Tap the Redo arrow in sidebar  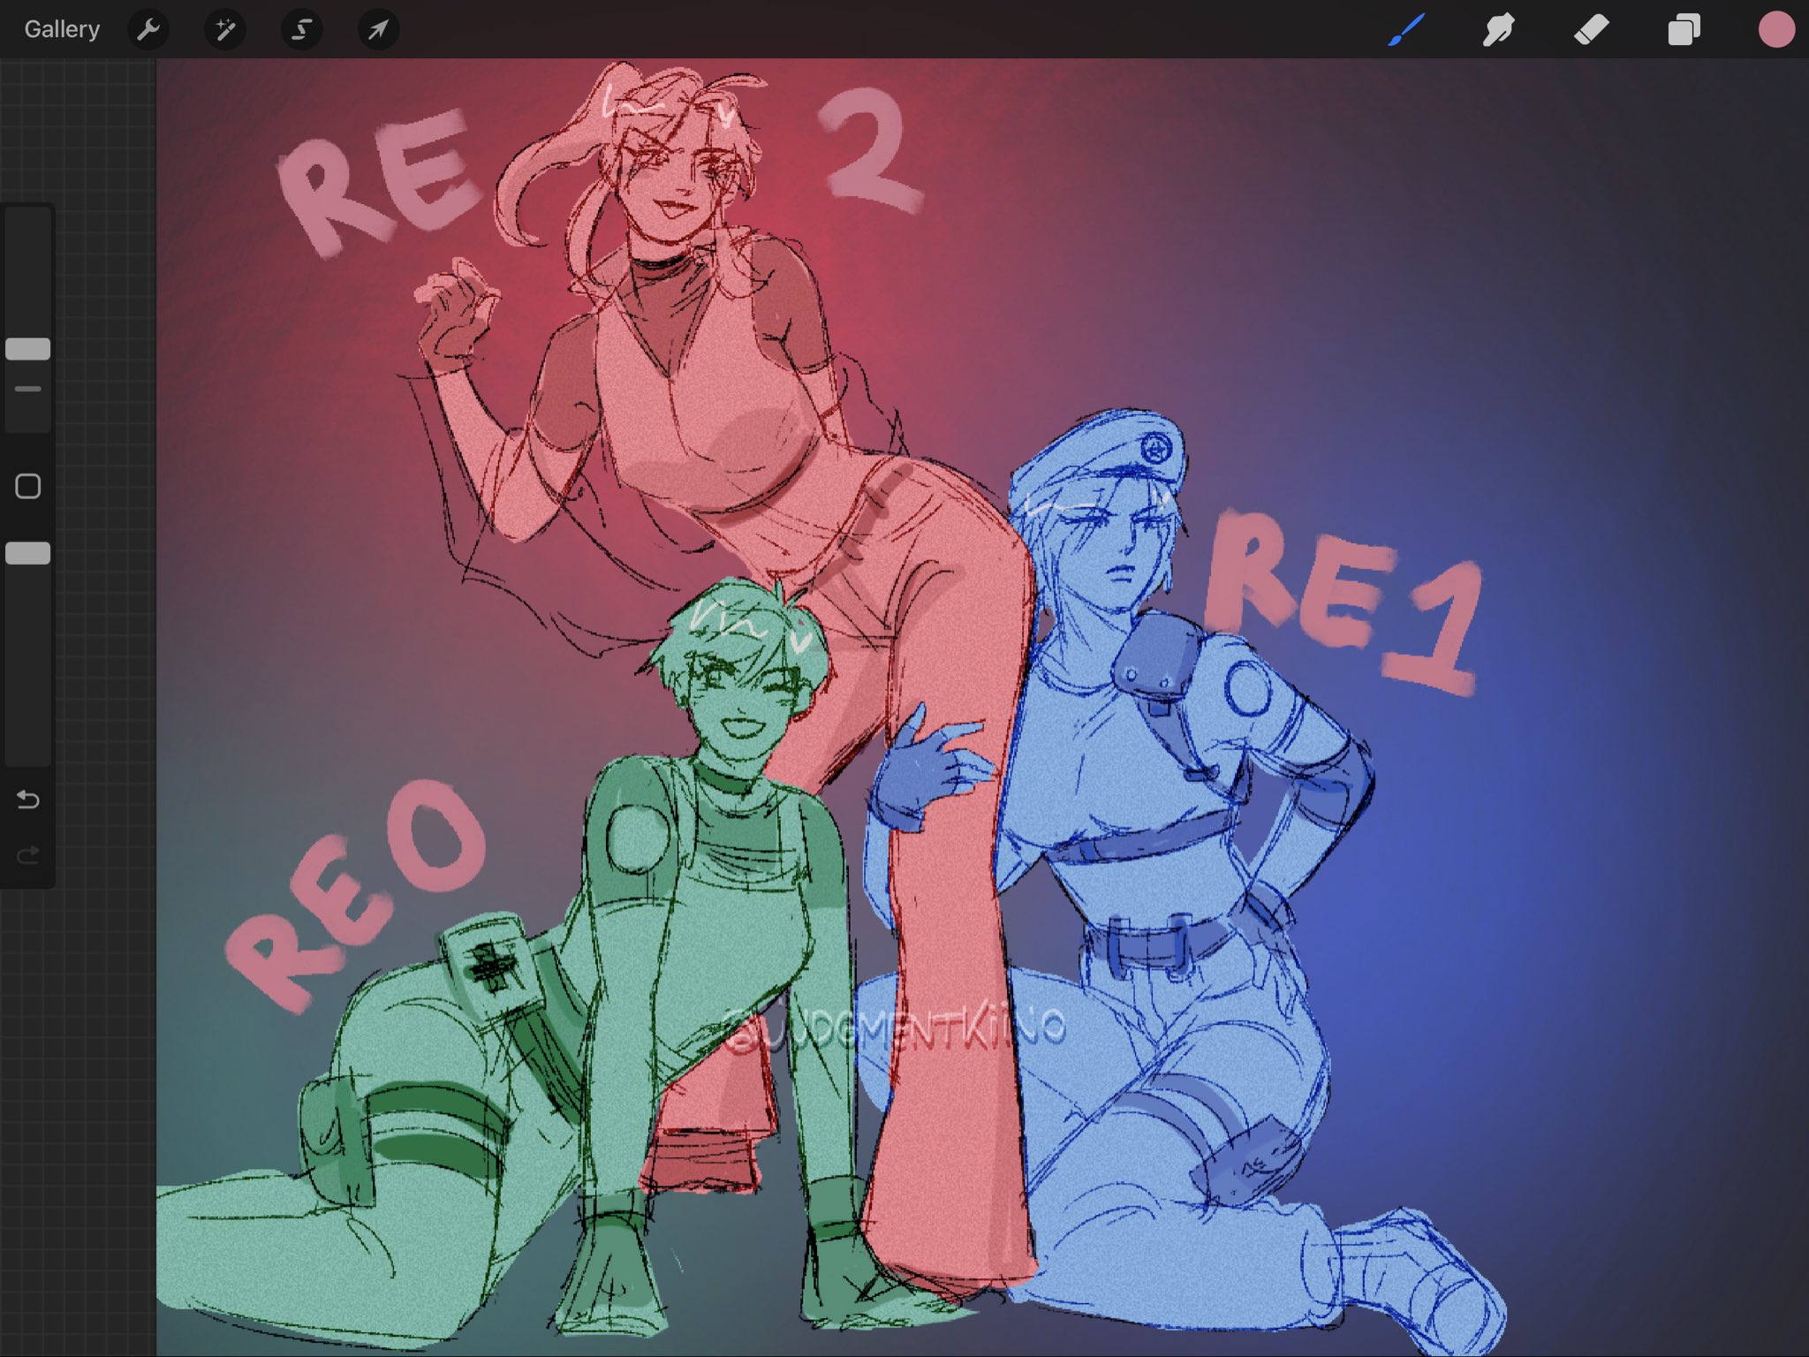click(28, 854)
